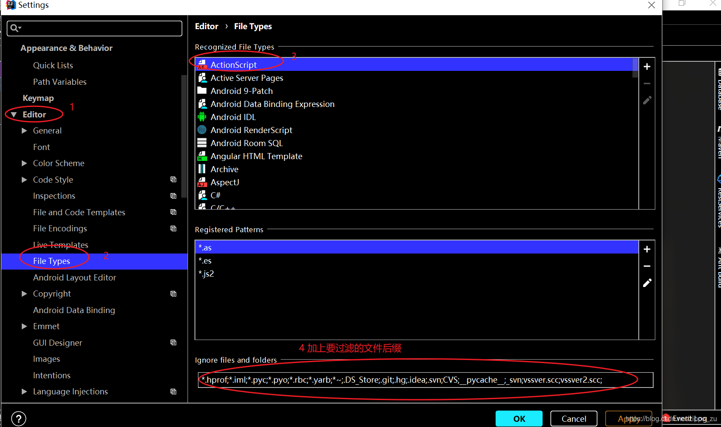Image resolution: width=721 pixels, height=427 pixels.
Task: Click the Ignore files and folders field
Action: click(x=426, y=380)
